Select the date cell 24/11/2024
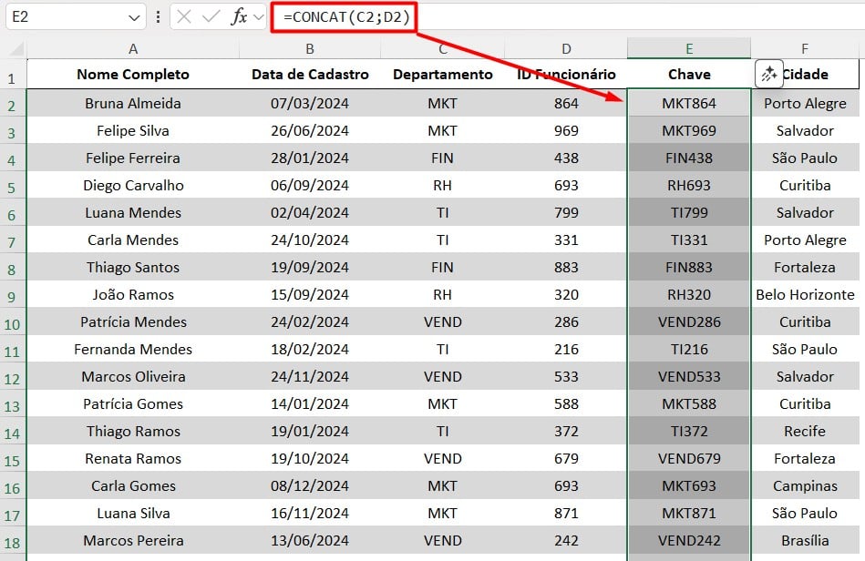865x561 pixels. (x=310, y=377)
